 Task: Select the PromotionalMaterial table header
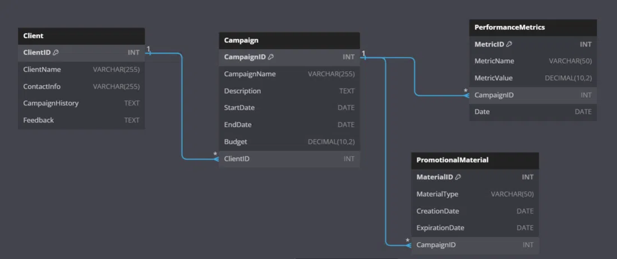click(x=475, y=160)
